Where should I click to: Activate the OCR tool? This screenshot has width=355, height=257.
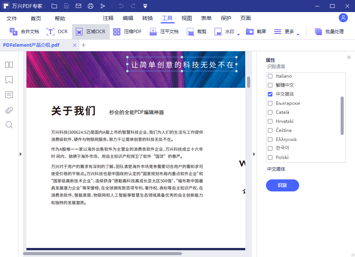click(57, 31)
